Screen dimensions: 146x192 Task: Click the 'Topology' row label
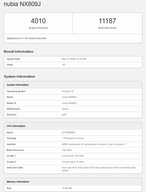tap(11, 138)
